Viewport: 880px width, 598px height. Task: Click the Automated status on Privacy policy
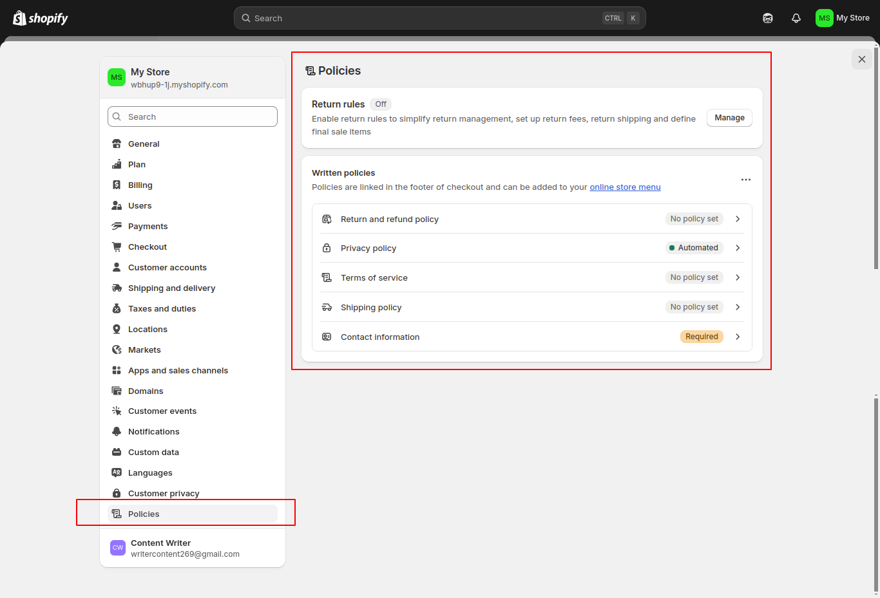click(x=694, y=248)
